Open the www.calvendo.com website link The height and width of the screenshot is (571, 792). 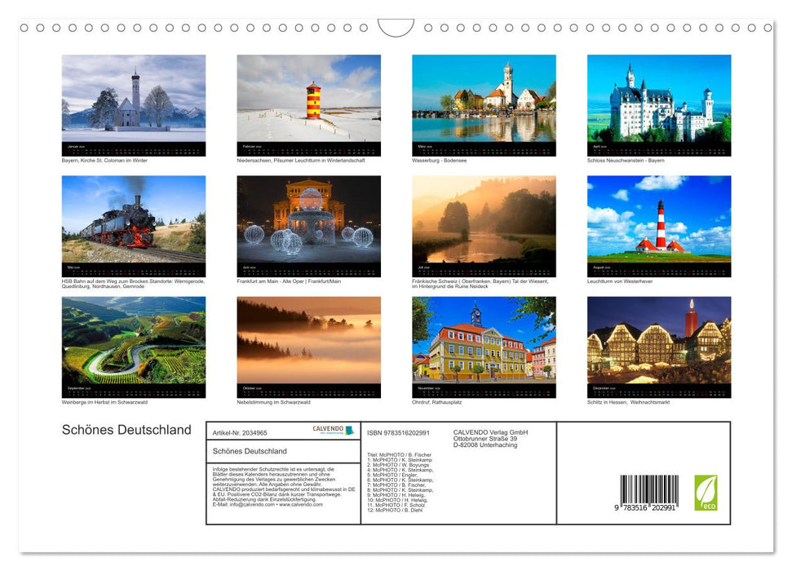pos(301,505)
